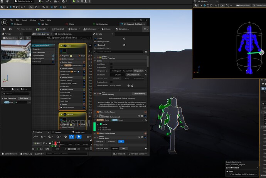Screen dimensions: 266x178
Task: Click the gear icon beside Main emitter
Action: point(124,39)
